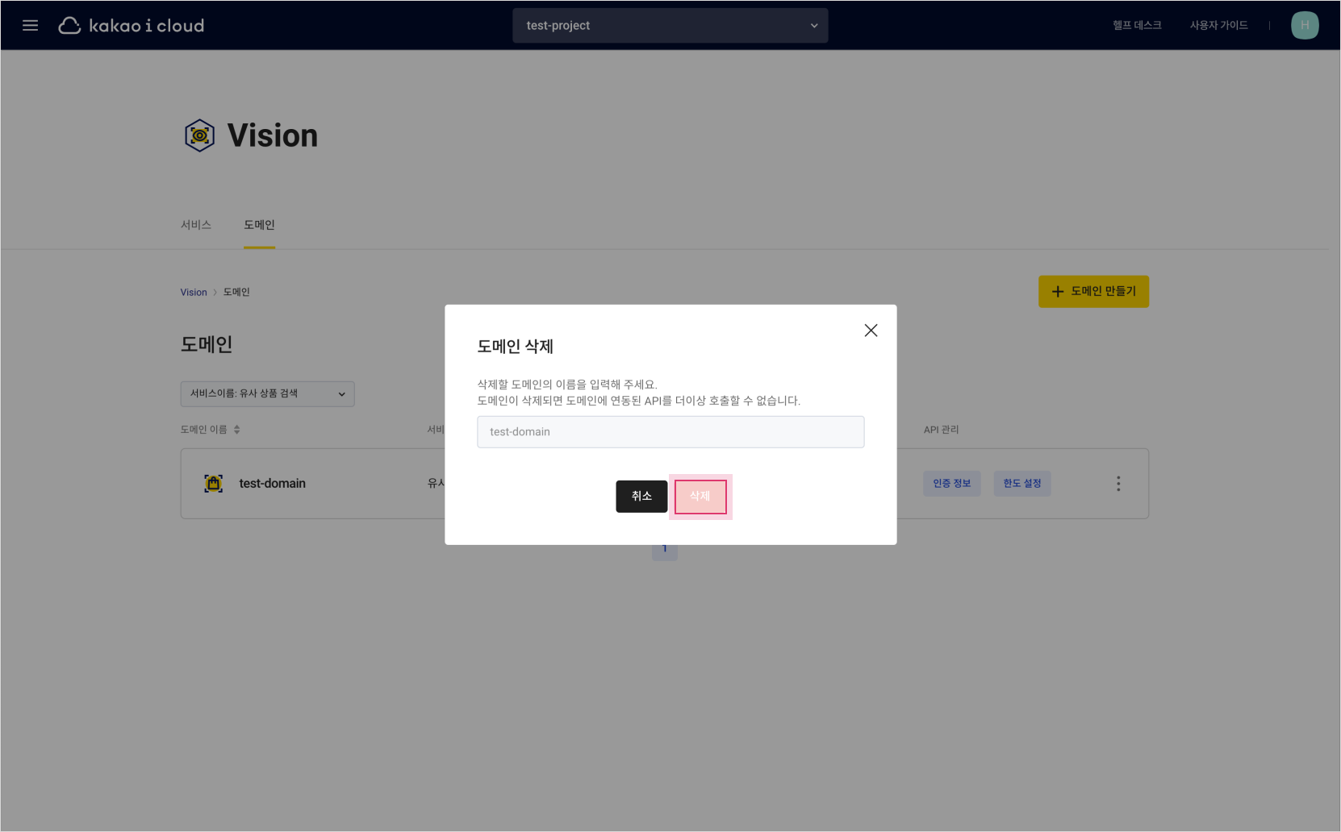Click the 도메인 만들기 button
1341x832 pixels.
pos(1093,292)
